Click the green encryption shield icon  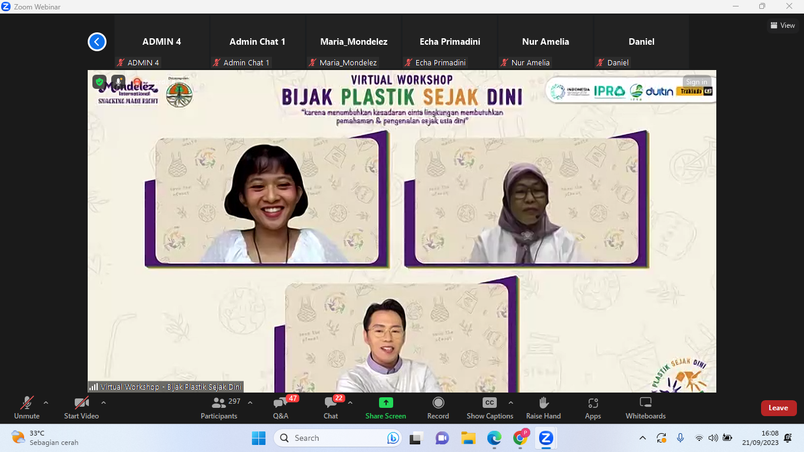(x=99, y=82)
